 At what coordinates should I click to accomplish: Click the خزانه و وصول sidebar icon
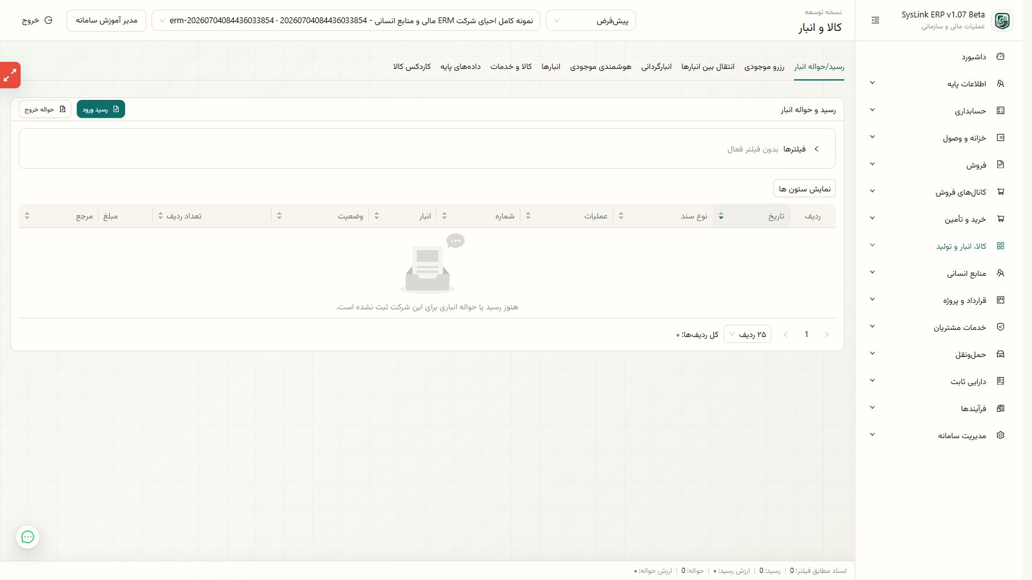[1000, 138]
